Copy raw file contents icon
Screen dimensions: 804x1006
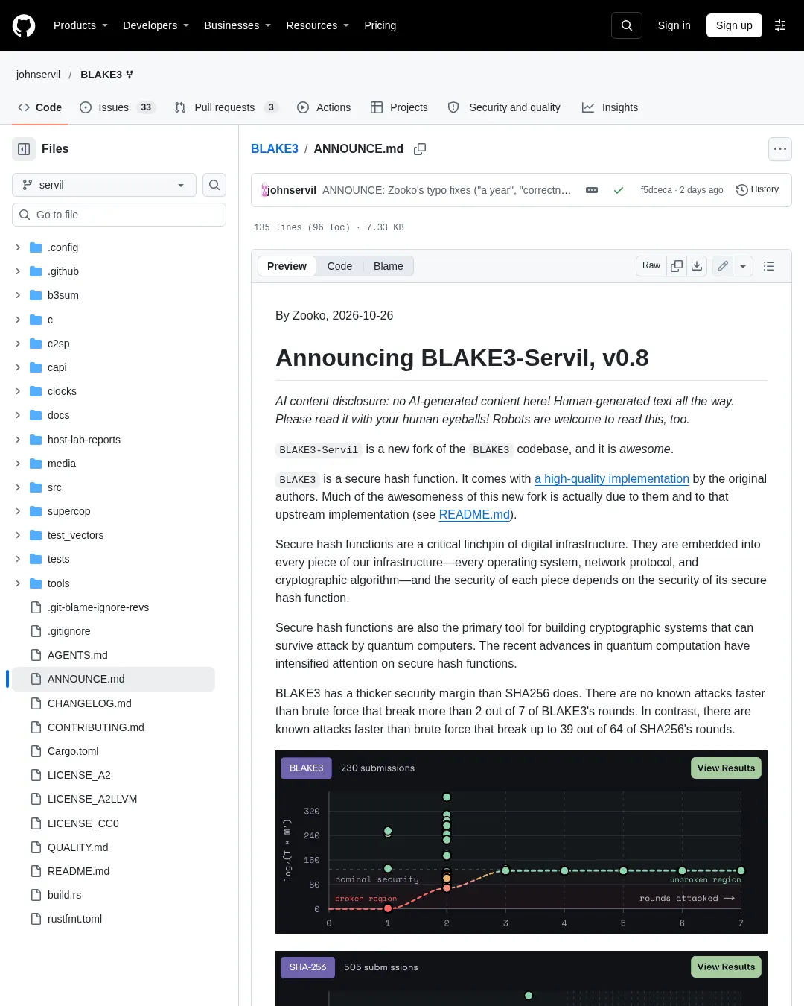(677, 266)
